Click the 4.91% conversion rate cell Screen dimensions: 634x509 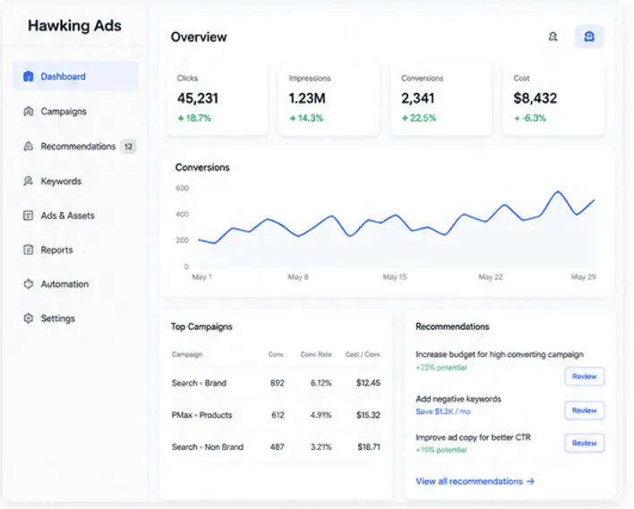[x=321, y=415]
